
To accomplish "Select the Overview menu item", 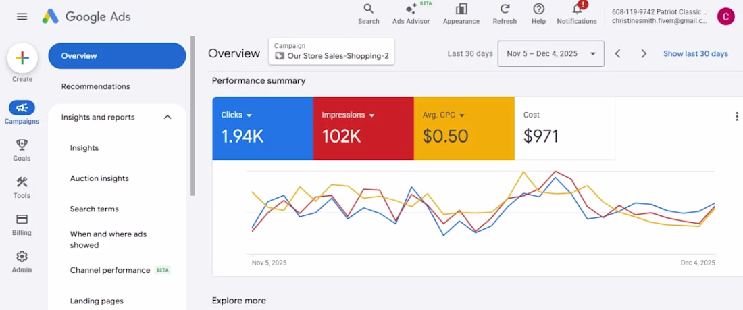I will [117, 56].
